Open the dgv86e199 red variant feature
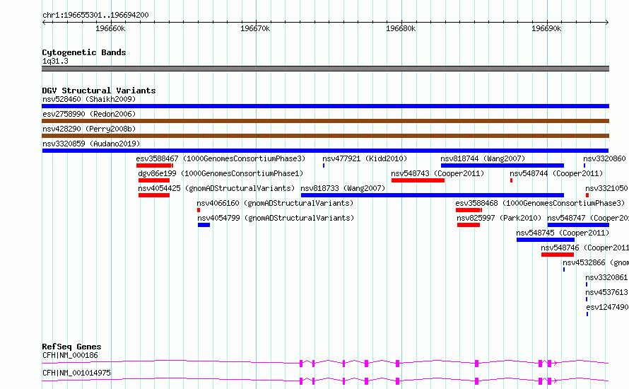 click(154, 180)
